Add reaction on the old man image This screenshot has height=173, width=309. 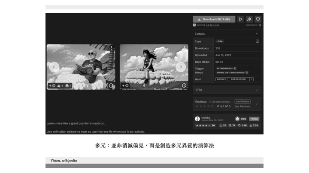point(52,86)
